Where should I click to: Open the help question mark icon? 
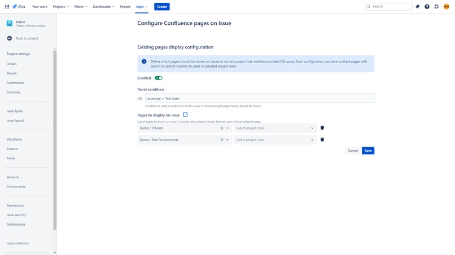[x=427, y=6]
